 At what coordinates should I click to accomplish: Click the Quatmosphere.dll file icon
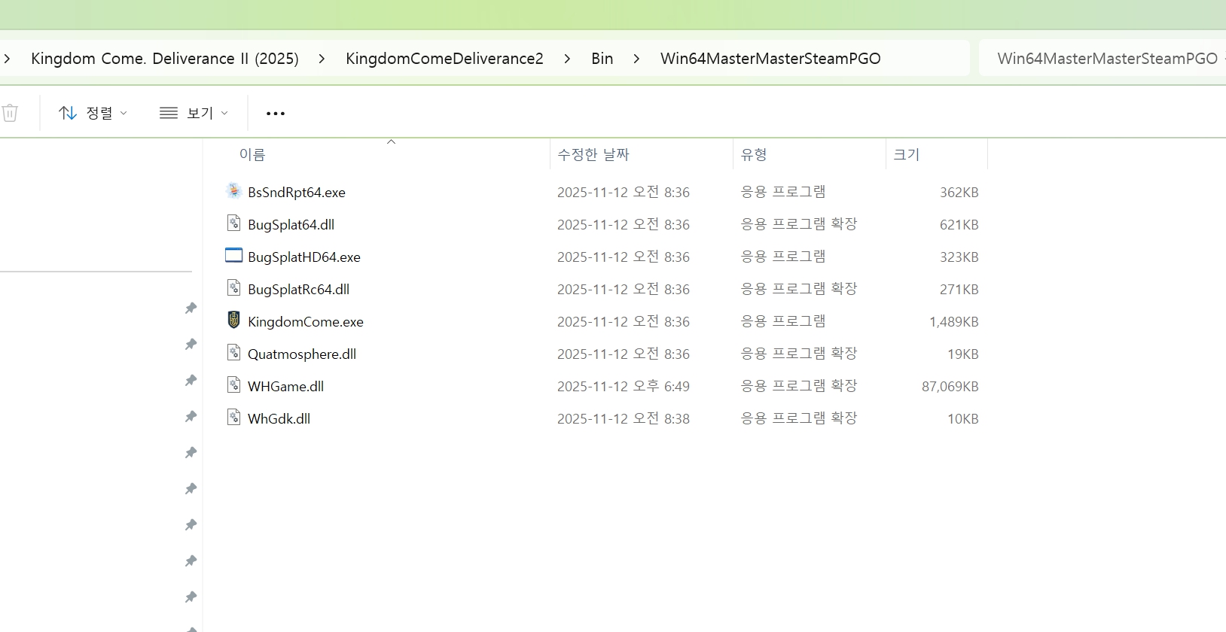click(x=233, y=353)
